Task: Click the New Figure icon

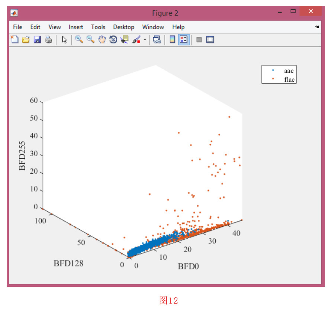Action: pos(14,39)
